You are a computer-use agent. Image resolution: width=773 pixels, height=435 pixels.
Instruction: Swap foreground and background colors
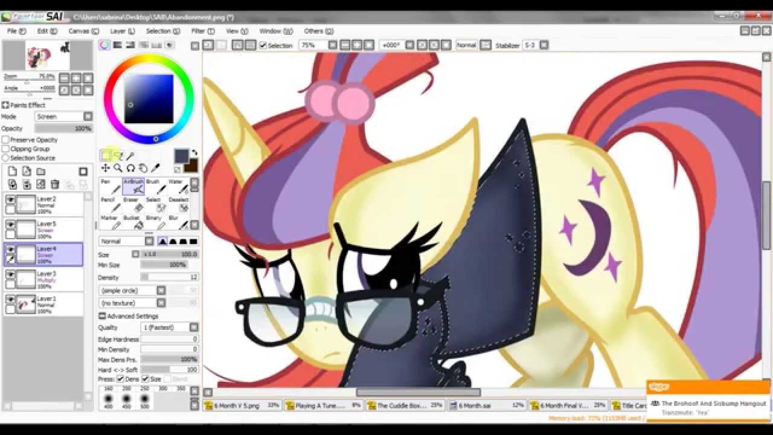click(x=194, y=153)
